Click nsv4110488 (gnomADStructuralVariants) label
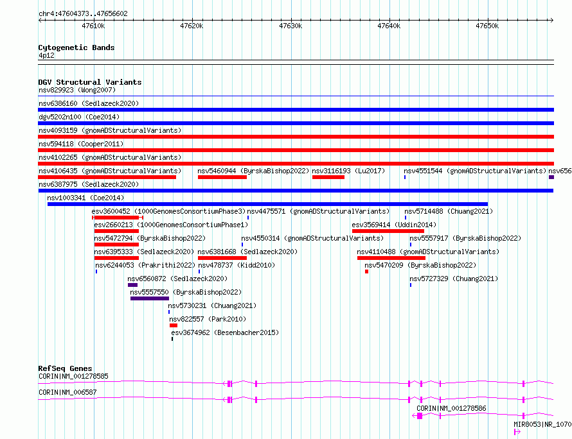The image size is (572, 439). coord(428,252)
